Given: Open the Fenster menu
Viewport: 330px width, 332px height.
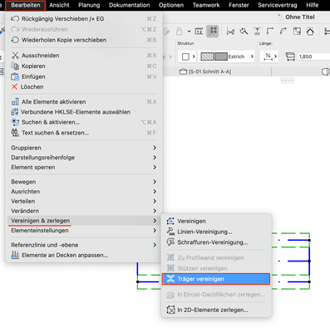Looking at the screenshot, I should [x=239, y=5].
